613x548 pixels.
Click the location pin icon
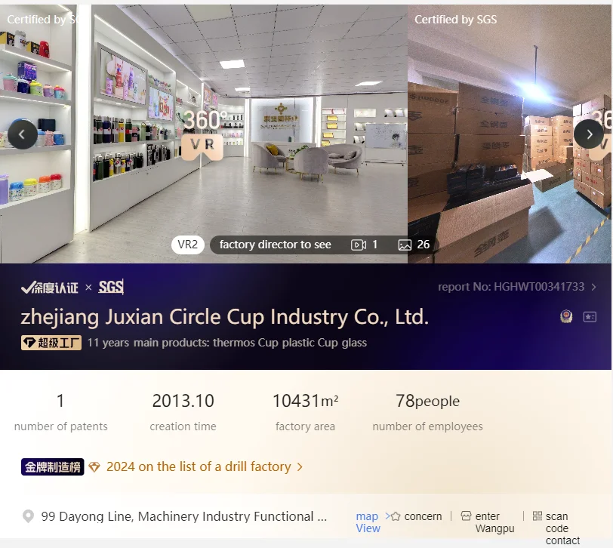(x=28, y=516)
